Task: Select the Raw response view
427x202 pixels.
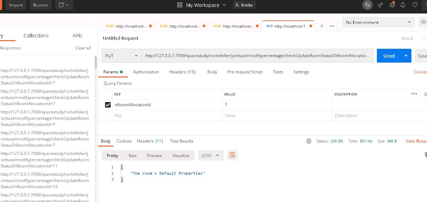Action: [132, 155]
